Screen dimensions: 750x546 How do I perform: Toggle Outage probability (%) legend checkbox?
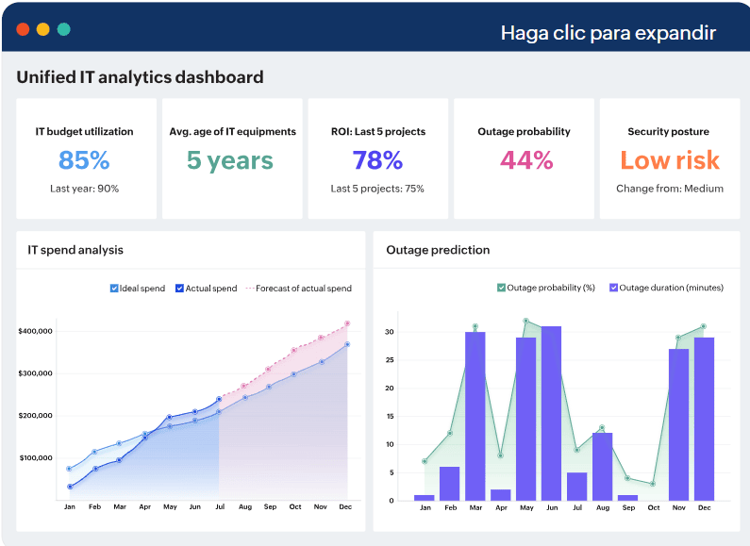tap(501, 288)
